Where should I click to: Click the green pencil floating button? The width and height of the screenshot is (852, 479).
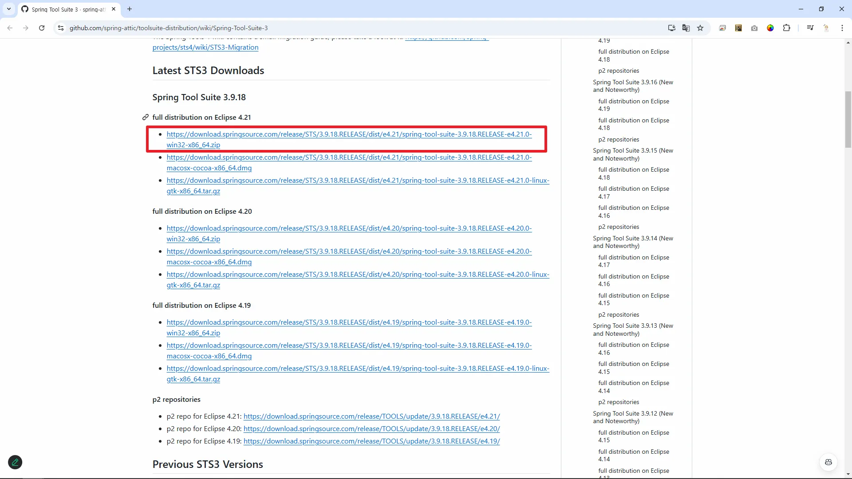[x=15, y=462]
